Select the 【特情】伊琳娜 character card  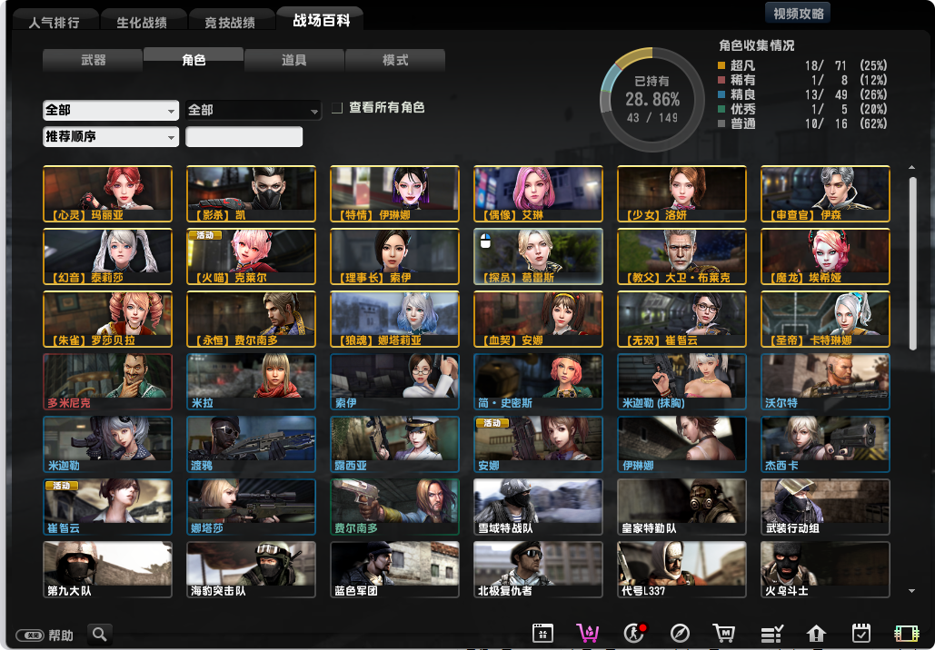coord(394,193)
